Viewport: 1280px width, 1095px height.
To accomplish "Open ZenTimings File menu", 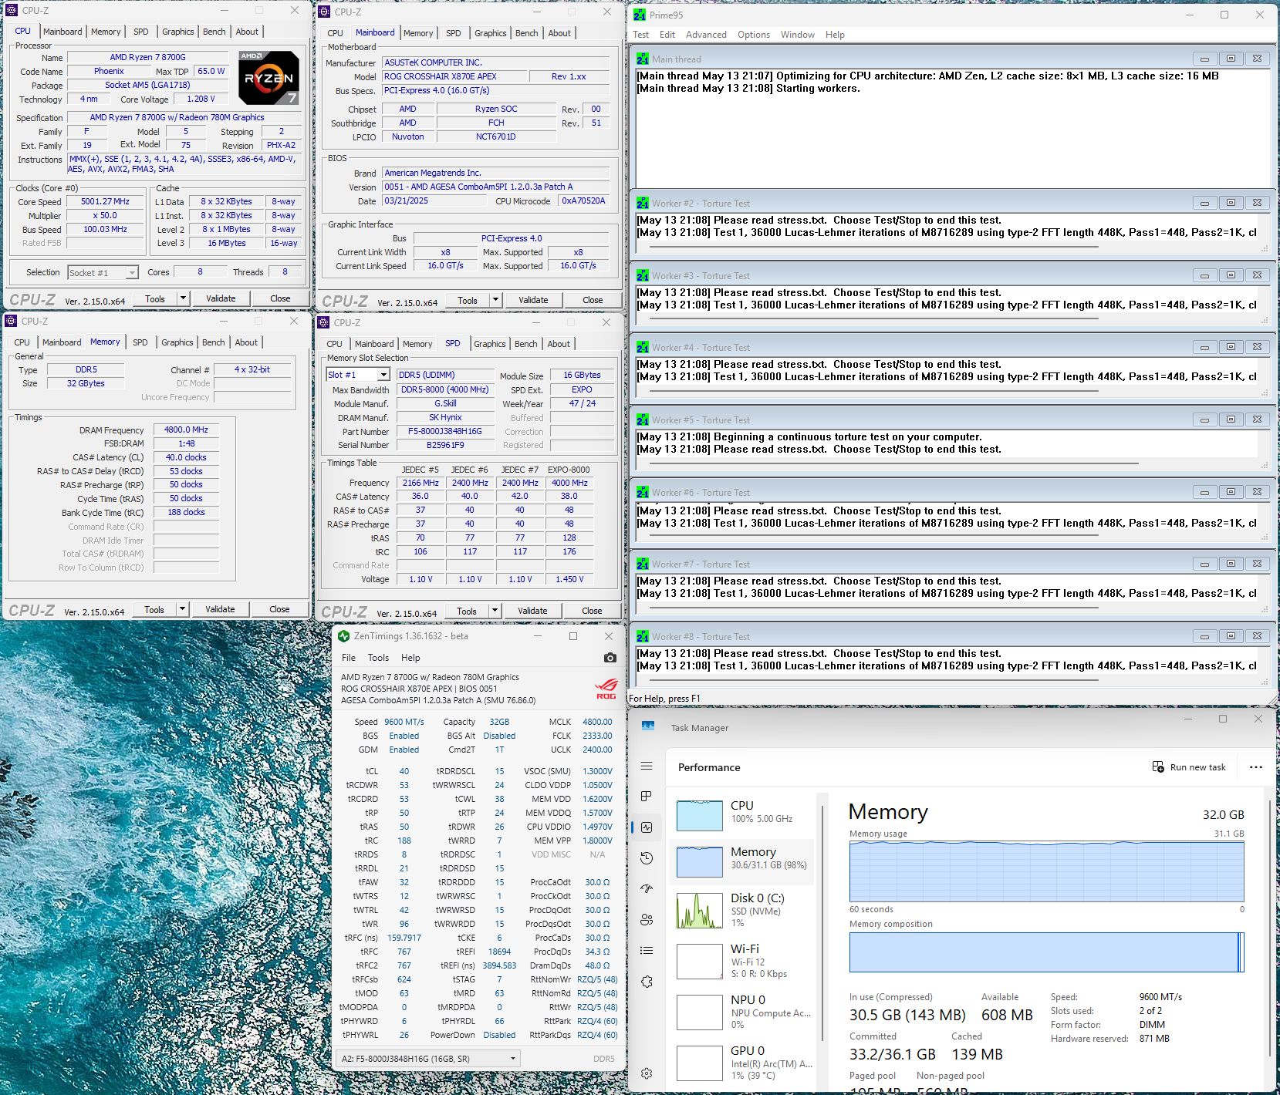I will (349, 658).
